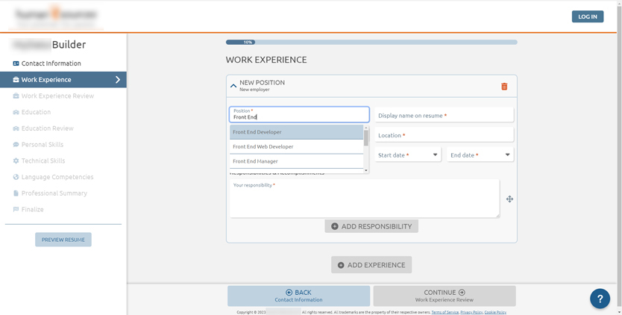Viewport: 622px width, 315px height.
Task: Click the Display name on resume field
Action: click(x=444, y=116)
